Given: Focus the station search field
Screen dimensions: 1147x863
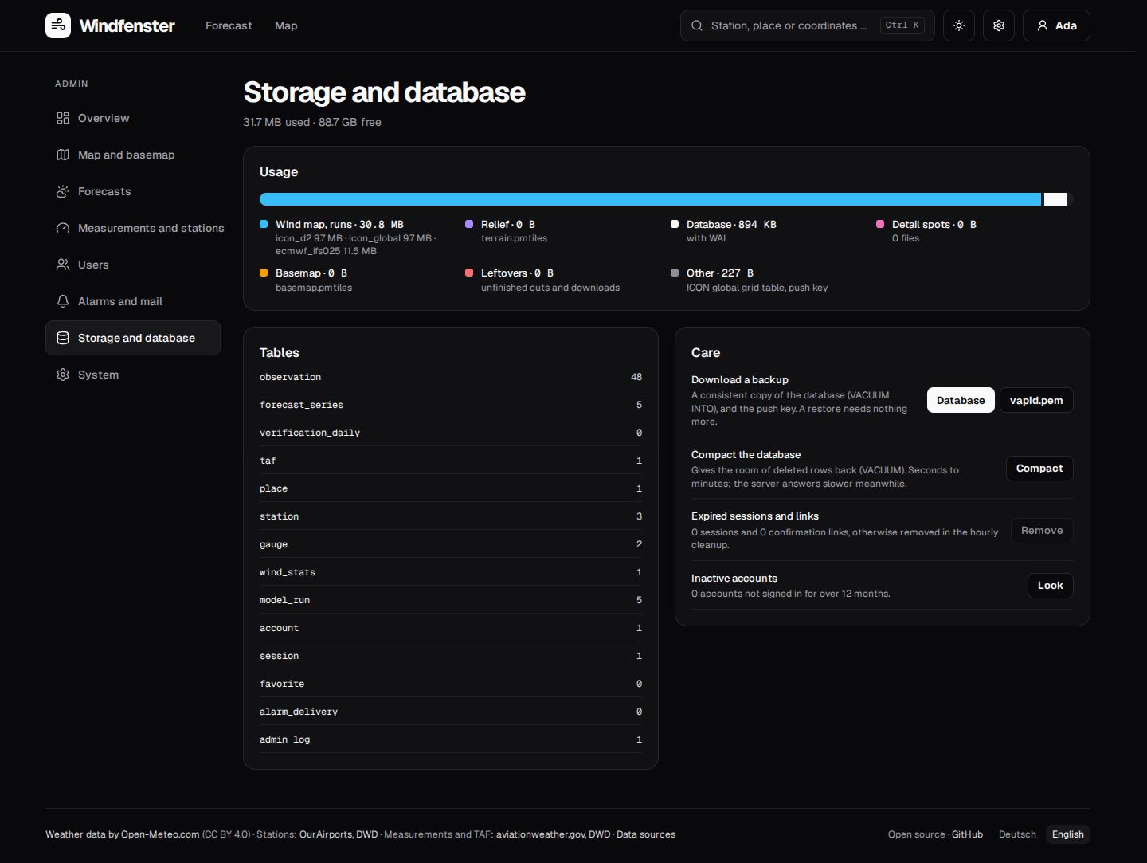Looking at the screenshot, I should [x=807, y=25].
